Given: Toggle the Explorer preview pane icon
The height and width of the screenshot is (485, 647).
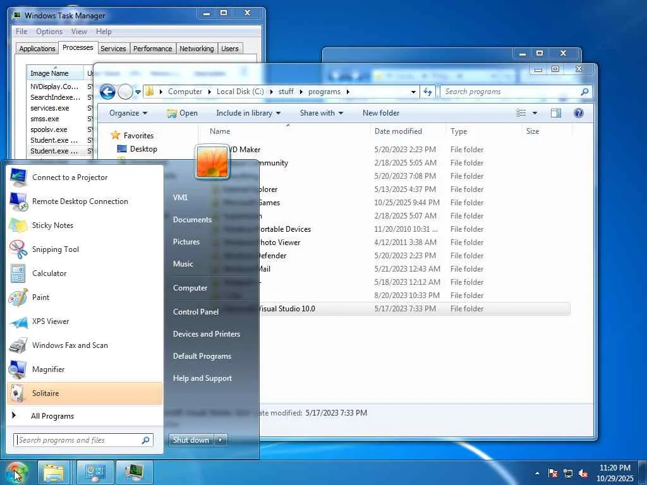Looking at the screenshot, I should (x=556, y=113).
